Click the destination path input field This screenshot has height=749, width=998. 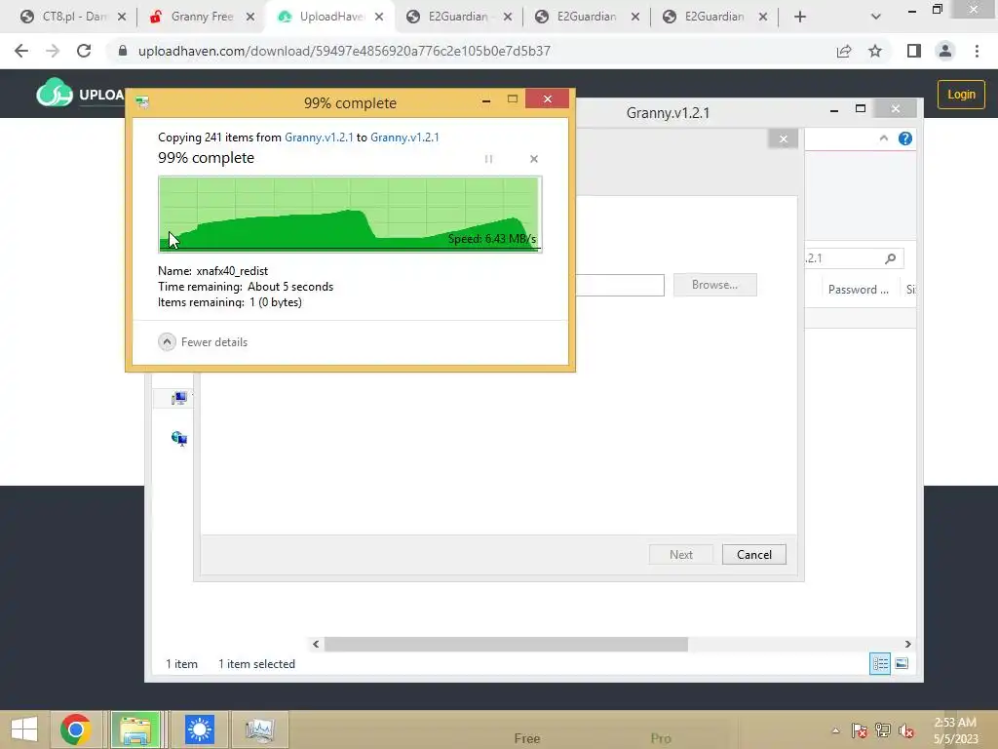point(620,285)
